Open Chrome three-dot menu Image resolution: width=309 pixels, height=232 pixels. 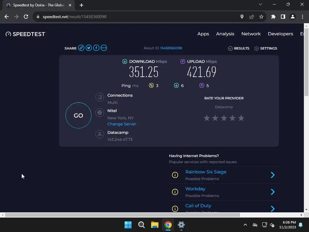(302, 17)
